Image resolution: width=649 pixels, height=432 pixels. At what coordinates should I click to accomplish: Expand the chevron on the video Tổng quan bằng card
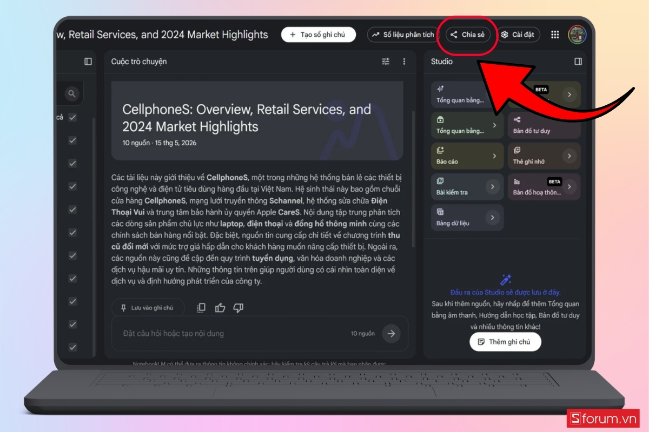[494, 125]
